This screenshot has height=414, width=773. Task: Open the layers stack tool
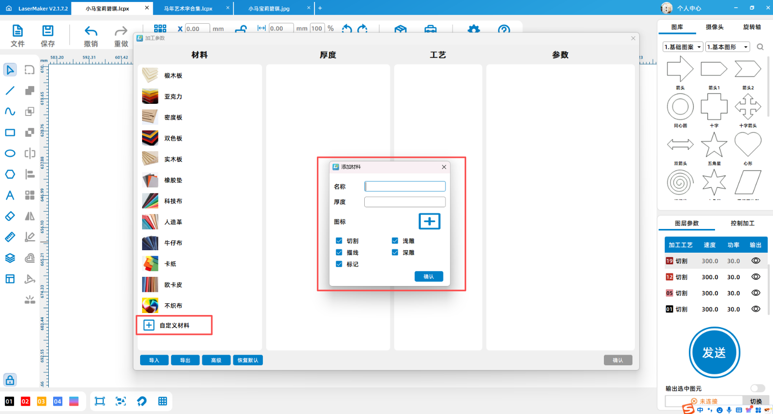point(10,258)
